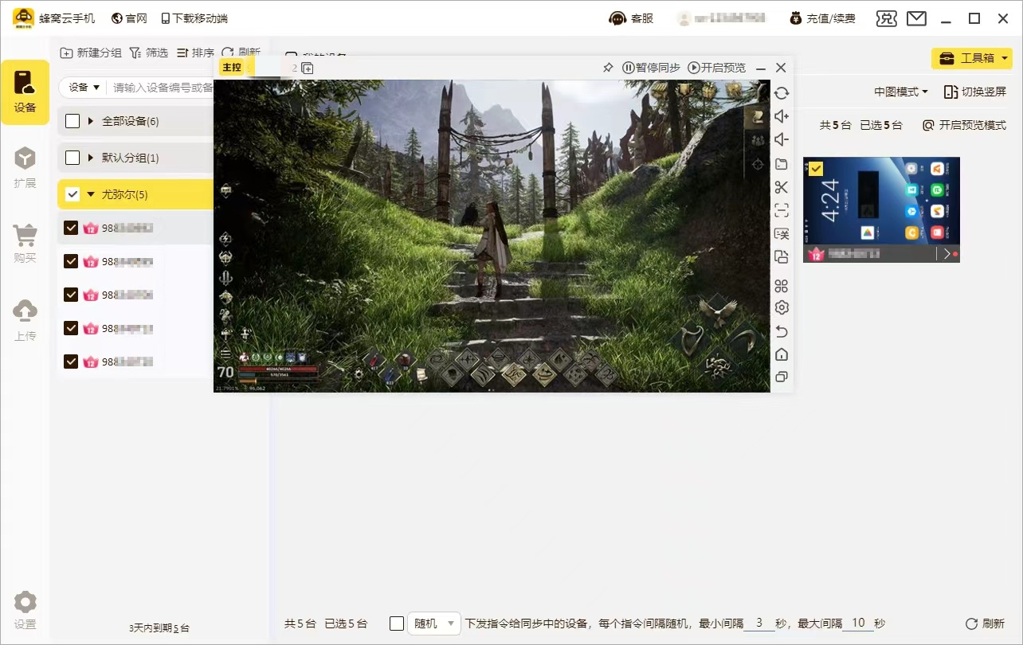Open 充值/续费 recharge and renew
The height and width of the screenshot is (645, 1023).
[x=822, y=18]
